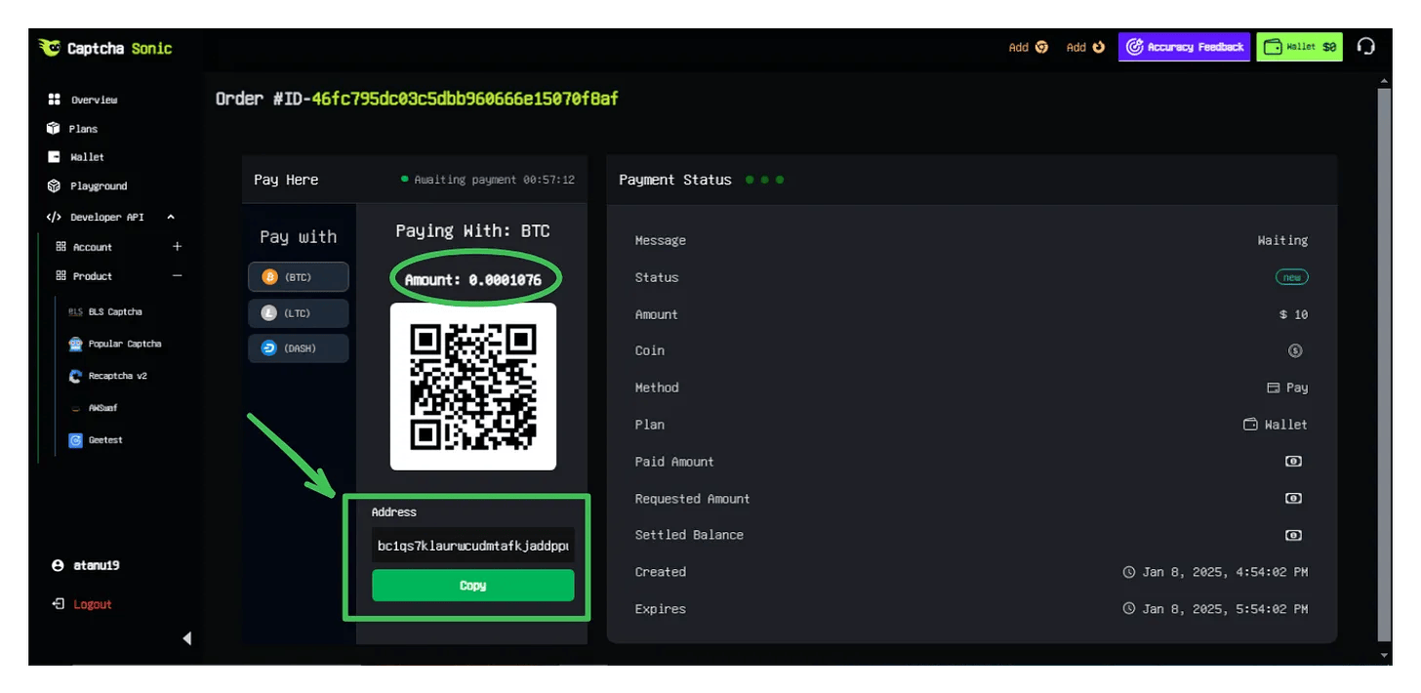1421x693 pixels.
Task: Click the BTC address input field
Action: [472, 546]
